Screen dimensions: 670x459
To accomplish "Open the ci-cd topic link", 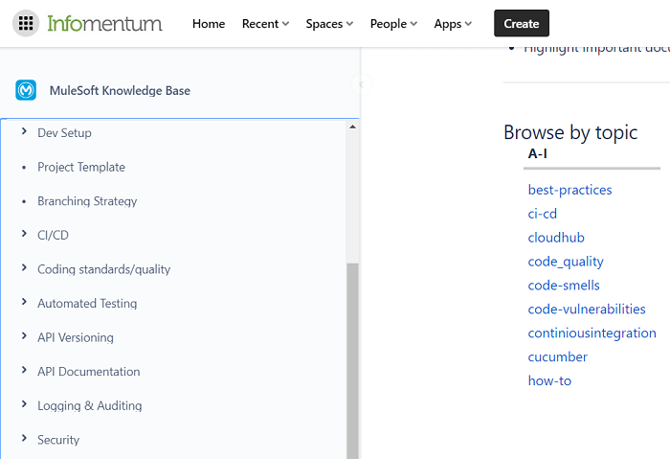I will [x=543, y=214].
